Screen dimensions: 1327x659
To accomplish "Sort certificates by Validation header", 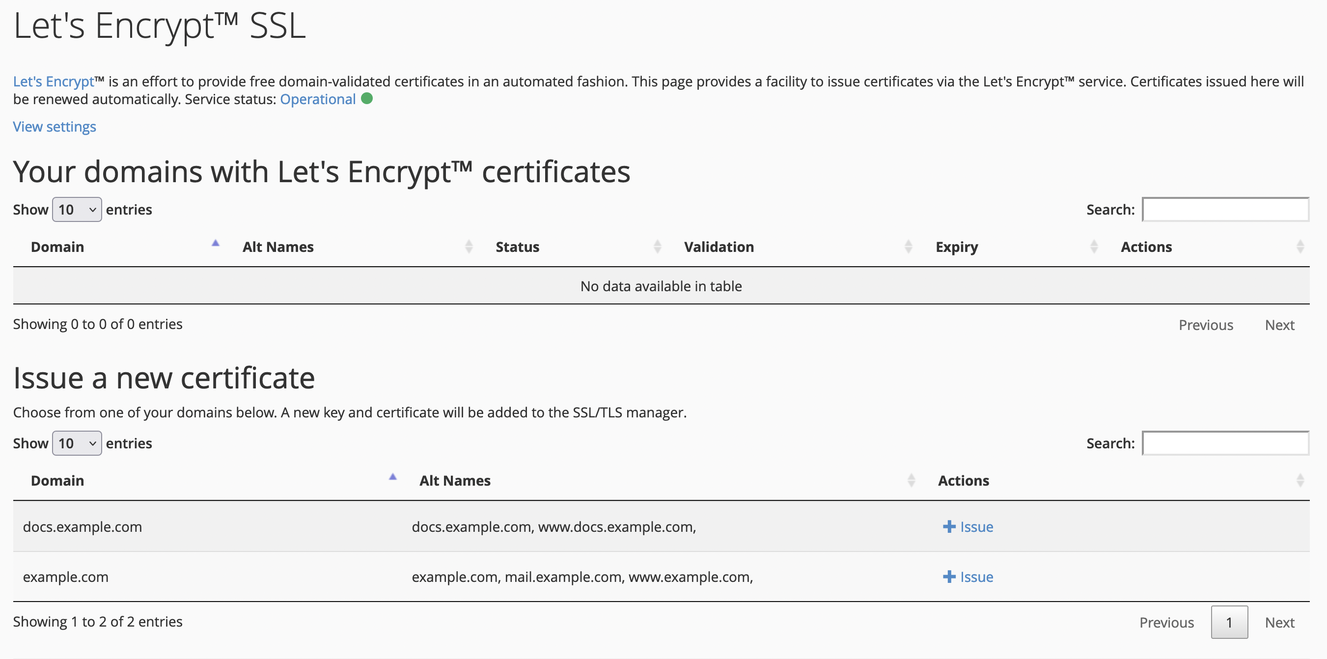I will [719, 247].
